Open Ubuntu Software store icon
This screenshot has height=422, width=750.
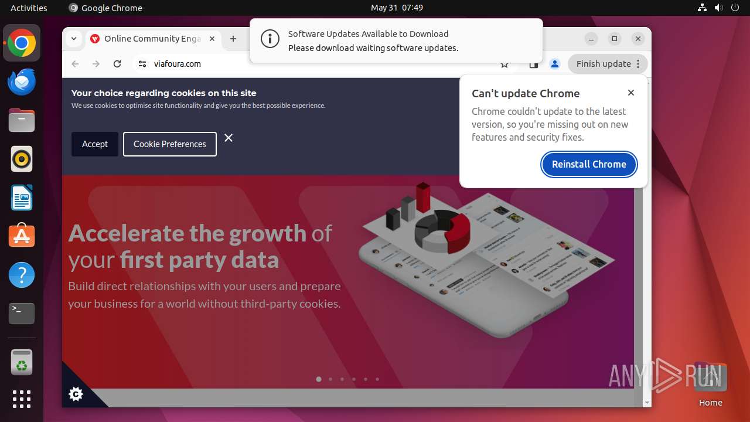point(22,236)
